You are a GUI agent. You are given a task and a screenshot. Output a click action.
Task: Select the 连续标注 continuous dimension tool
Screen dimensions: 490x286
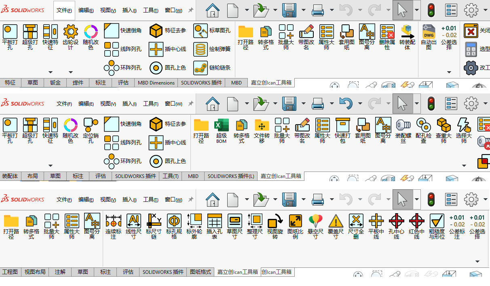tap(113, 227)
